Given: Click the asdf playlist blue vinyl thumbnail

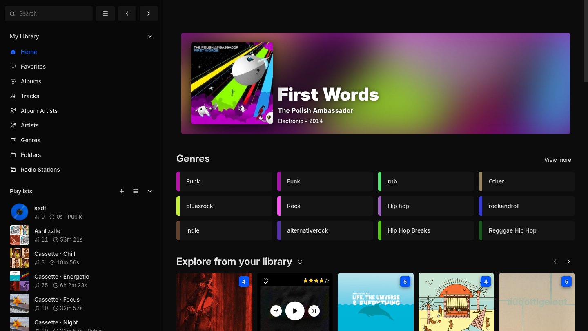Looking at the screenshot, I should point(20,212).
